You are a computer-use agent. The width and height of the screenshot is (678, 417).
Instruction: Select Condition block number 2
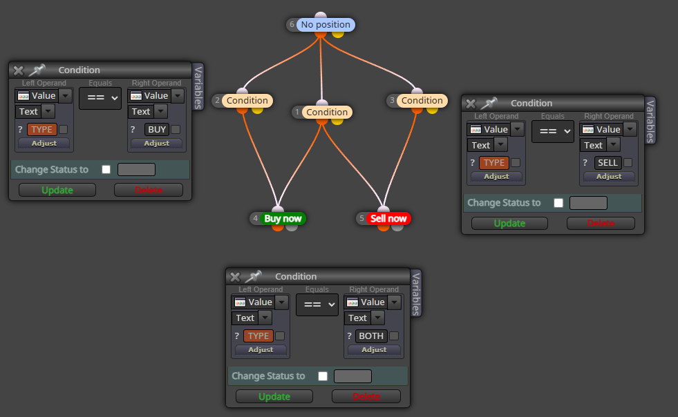[x=247, y=101]
